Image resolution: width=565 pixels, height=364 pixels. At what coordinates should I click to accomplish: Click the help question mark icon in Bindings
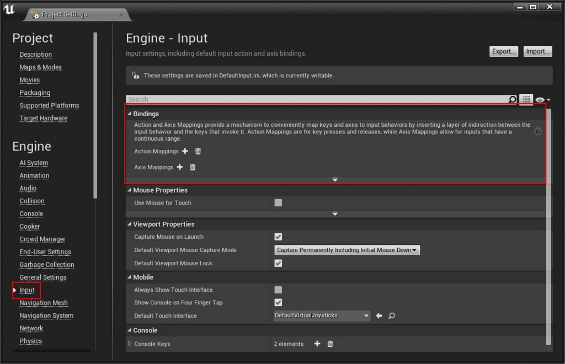538,131
